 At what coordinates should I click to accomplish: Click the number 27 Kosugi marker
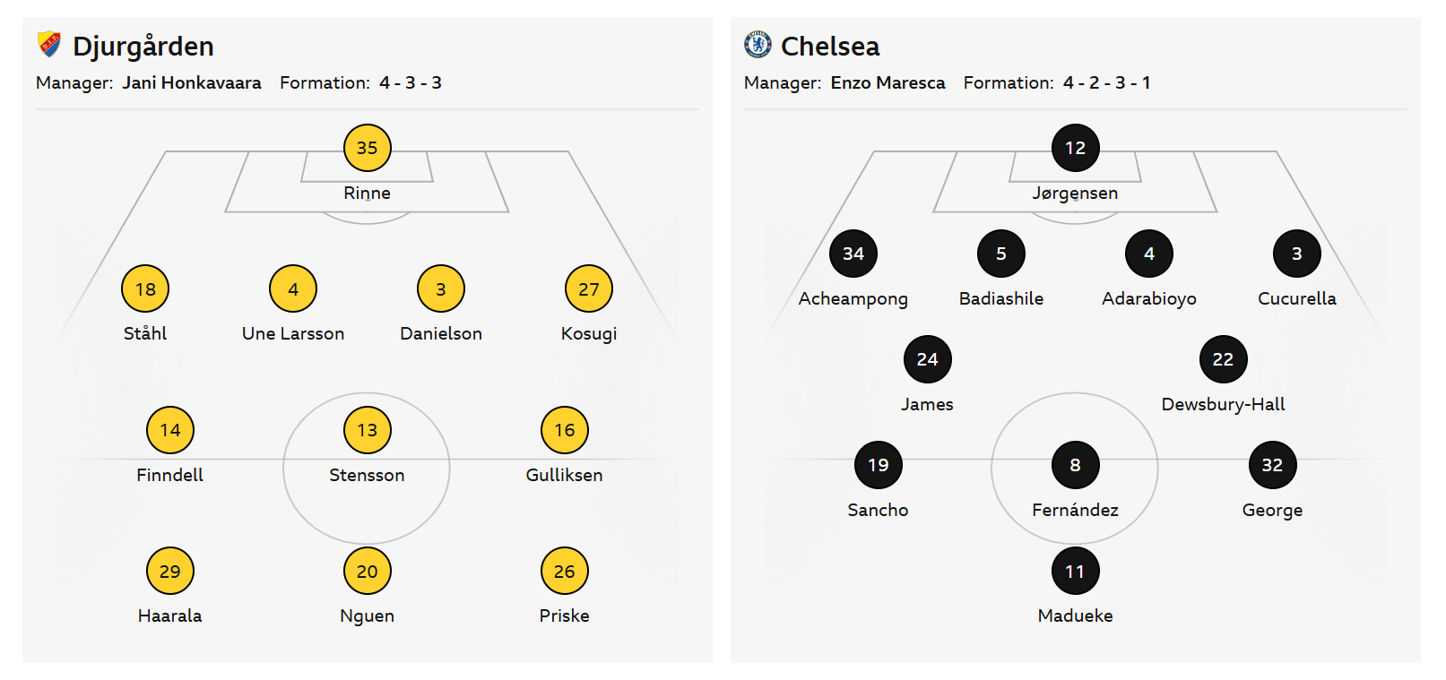coord(589,289)
